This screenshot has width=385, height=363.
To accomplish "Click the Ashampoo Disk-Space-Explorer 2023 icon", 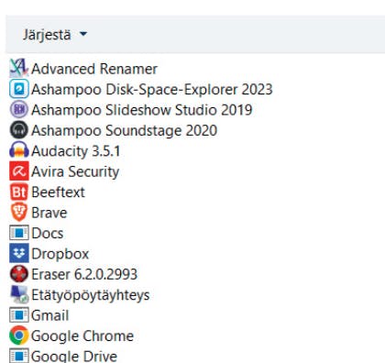I will point(19,89).
